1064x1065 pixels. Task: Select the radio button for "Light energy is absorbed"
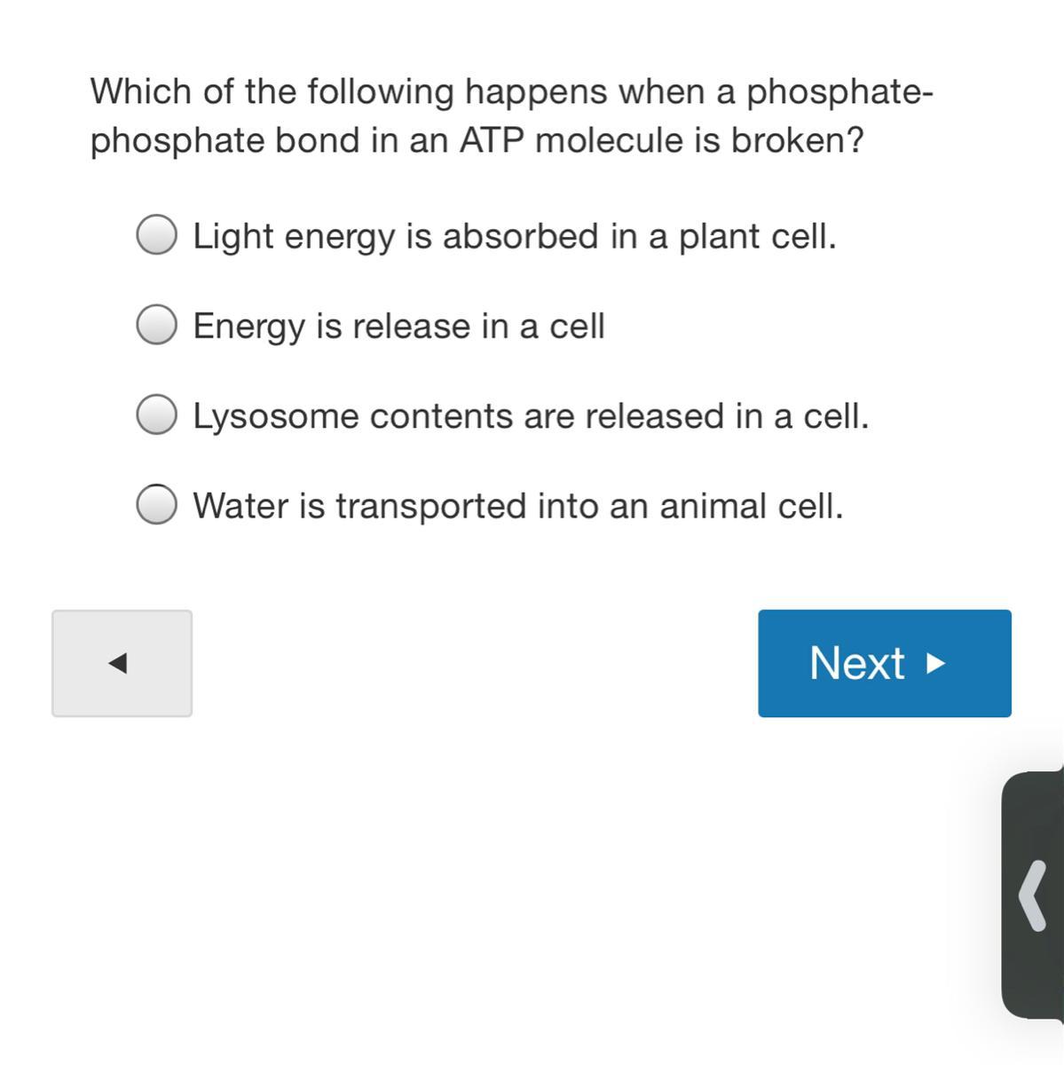[x=156, y=235]
